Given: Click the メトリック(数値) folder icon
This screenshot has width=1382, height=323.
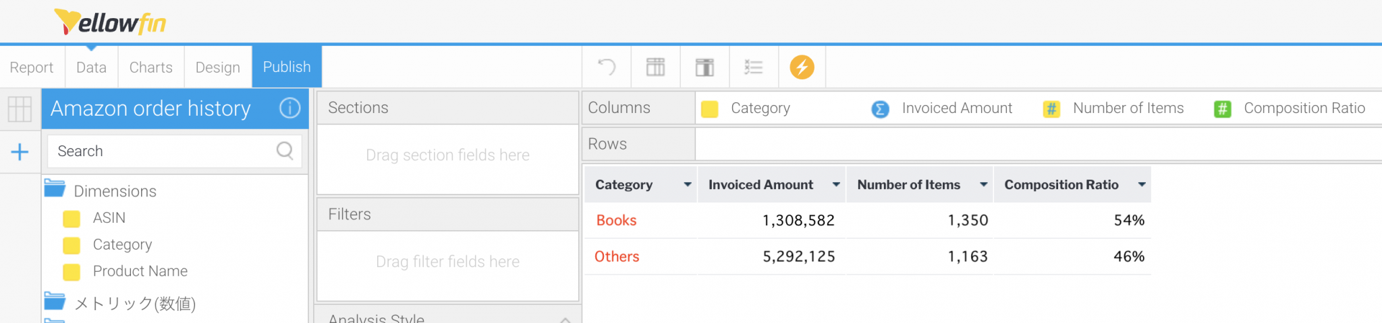Looking at the screenshot, I should point(55,301).
